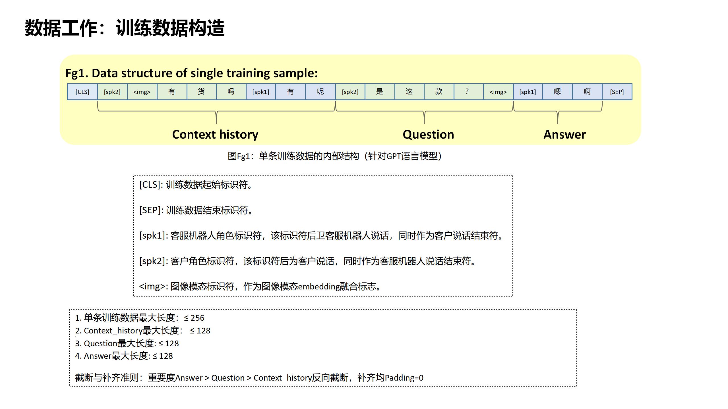Select the 吗 token cell
This screenshot has height=409, width=728.
point(231,92)
